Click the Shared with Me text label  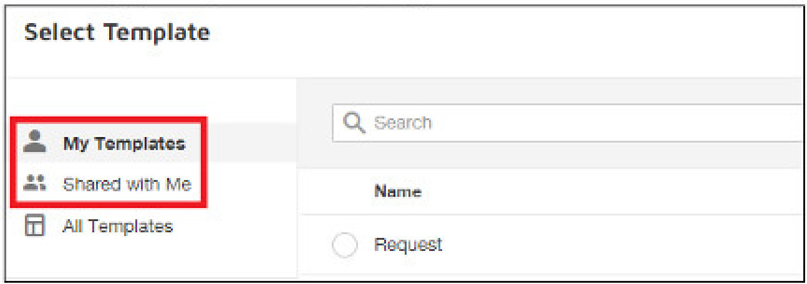pos(127,184)
